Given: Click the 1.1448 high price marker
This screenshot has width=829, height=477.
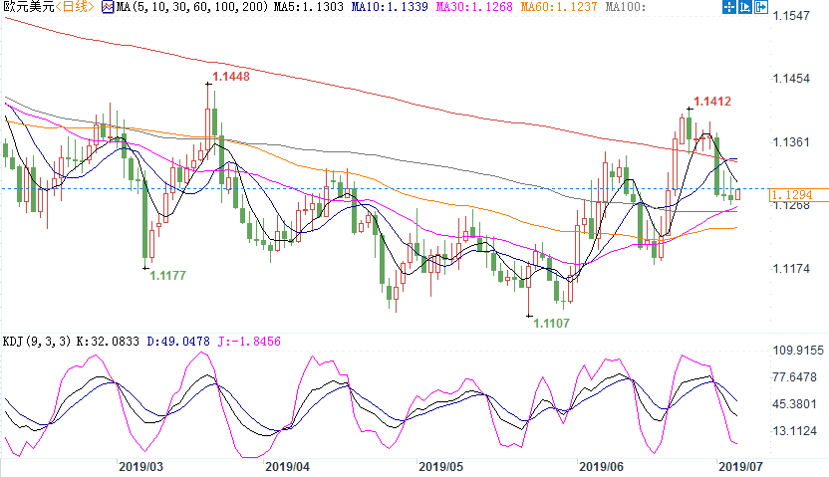Looking at the screenshot, I should pyautogui.click(x=231, y=76).
